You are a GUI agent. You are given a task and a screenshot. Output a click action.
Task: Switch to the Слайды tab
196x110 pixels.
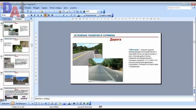(18, 19)
